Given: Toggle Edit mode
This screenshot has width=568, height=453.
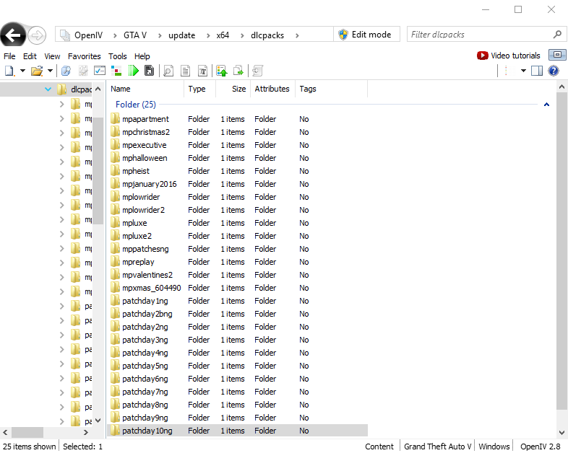Looking at the screenshot, I should (x=366, y=35).
